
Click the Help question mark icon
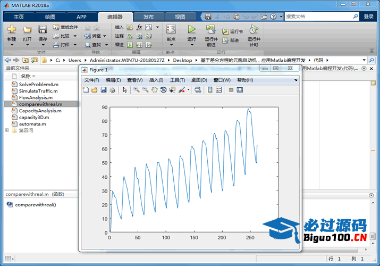[x=273, y=16]
